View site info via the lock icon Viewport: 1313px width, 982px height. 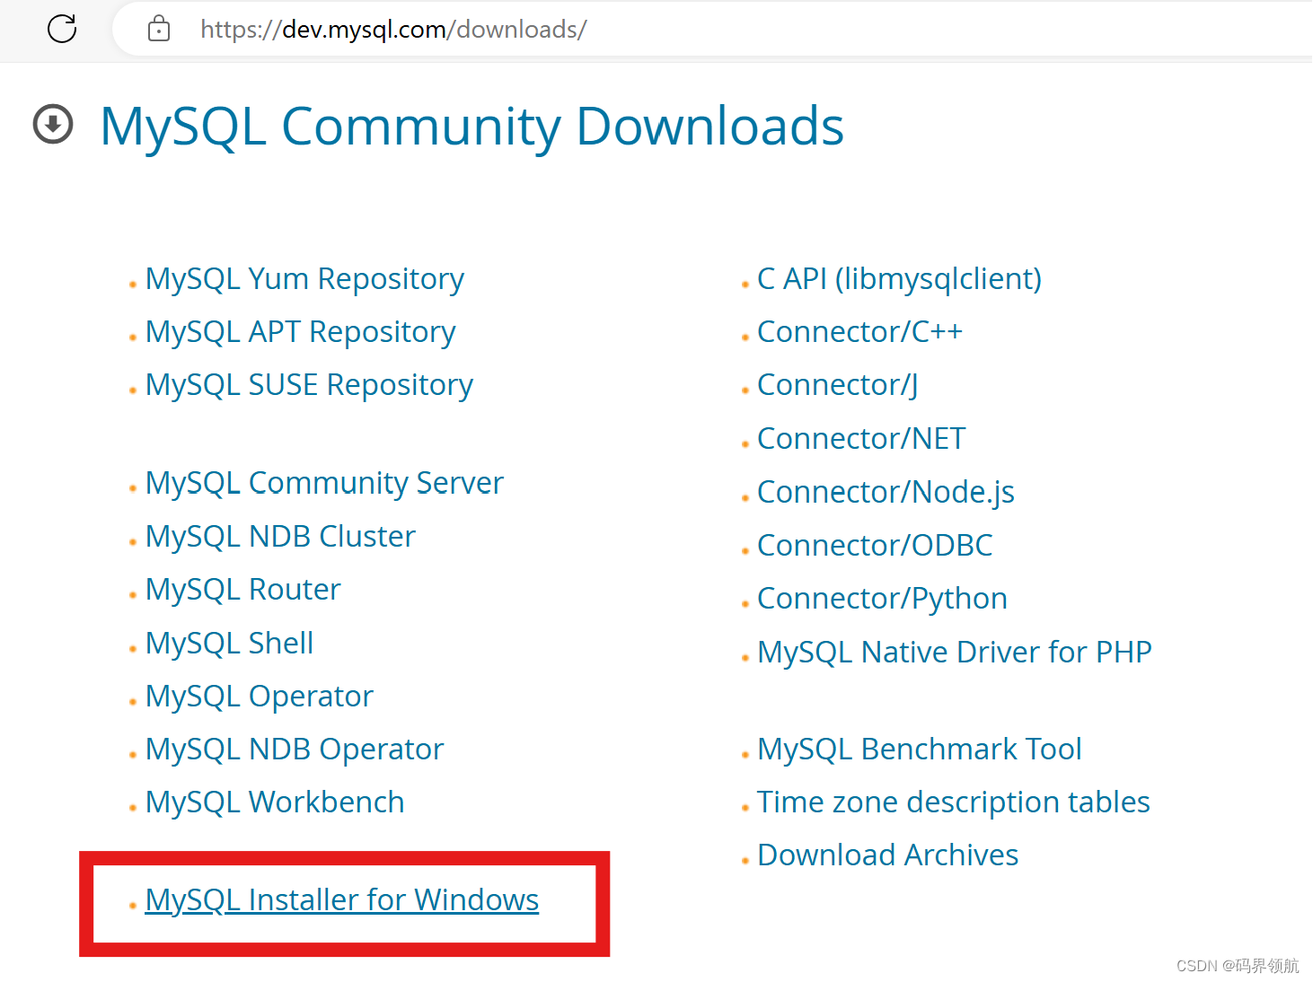tap(159, 29)
